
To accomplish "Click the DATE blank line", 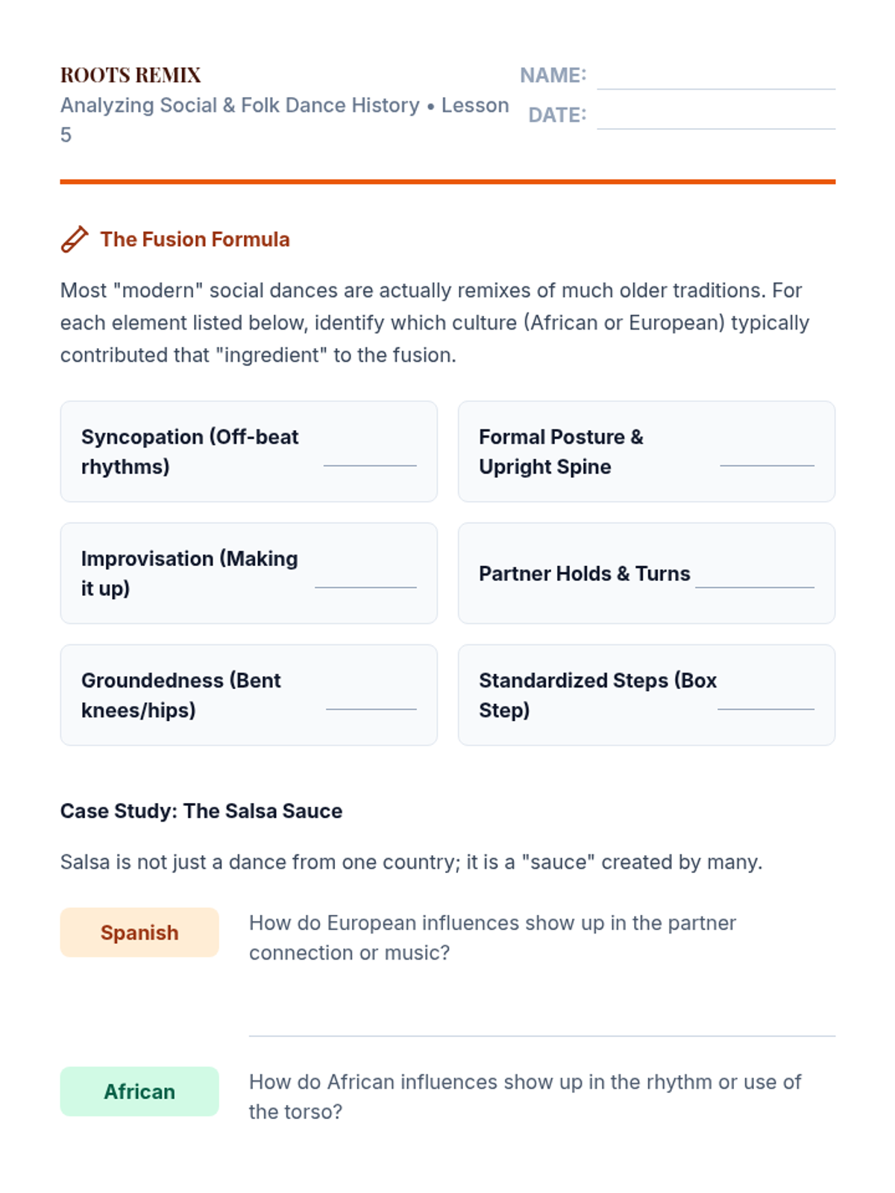I will 715,117.
